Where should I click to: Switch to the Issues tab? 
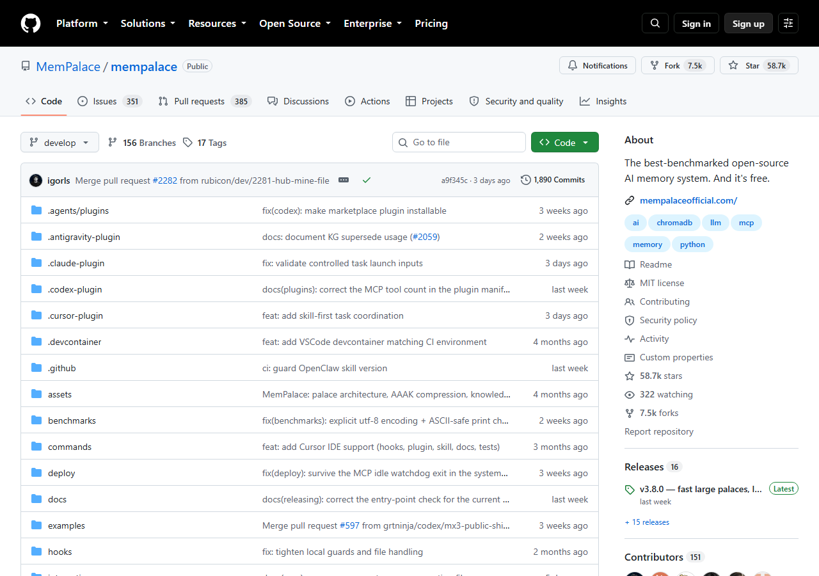(109, 101)
